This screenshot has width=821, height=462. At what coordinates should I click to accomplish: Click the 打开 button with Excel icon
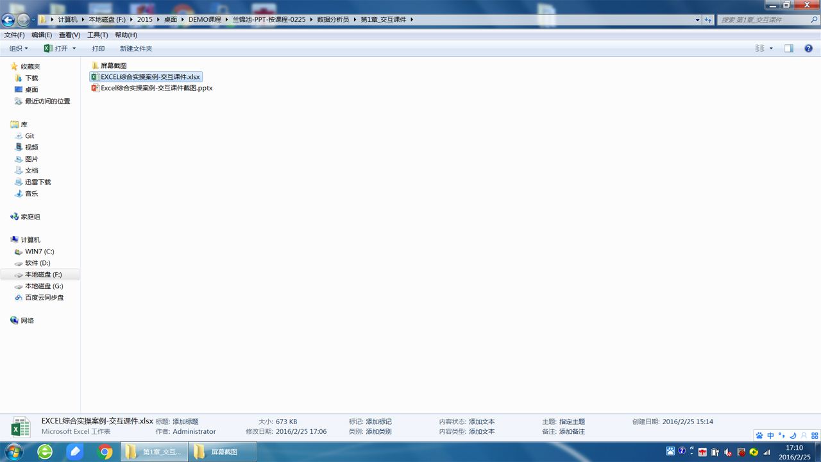(x=56, y=49)
